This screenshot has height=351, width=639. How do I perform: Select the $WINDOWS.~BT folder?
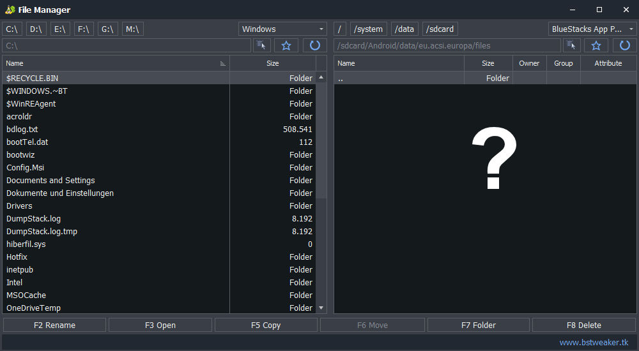click(159, 91)
